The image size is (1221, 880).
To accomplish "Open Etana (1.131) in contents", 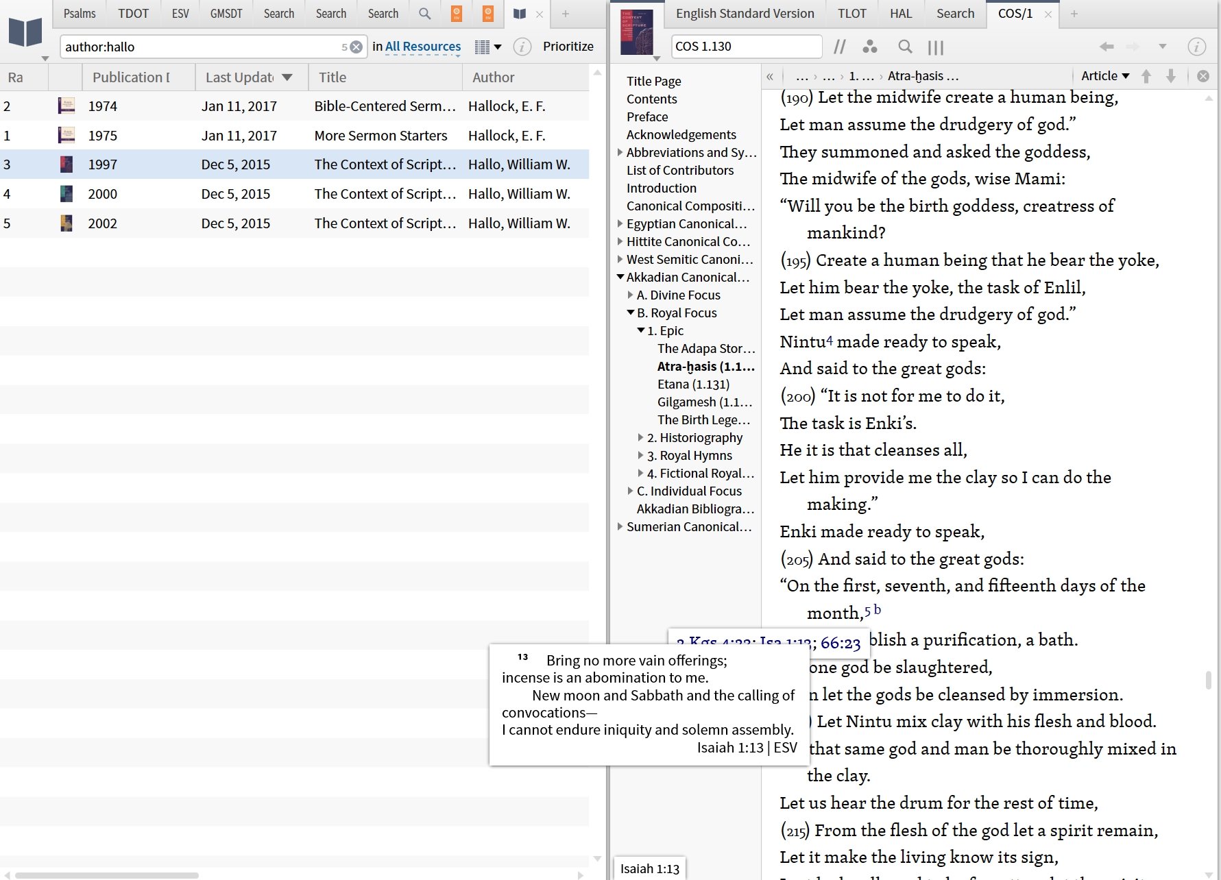I will pyautogui.click(x=693, y=384).
